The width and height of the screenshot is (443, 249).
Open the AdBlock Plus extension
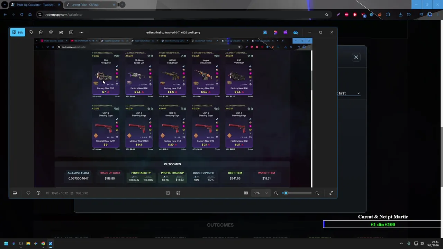tap(346, 15)
